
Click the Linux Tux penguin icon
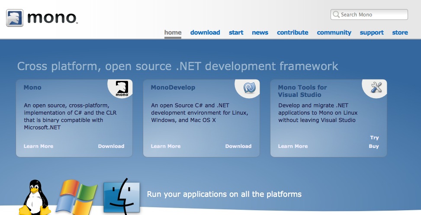pos(35,197)
